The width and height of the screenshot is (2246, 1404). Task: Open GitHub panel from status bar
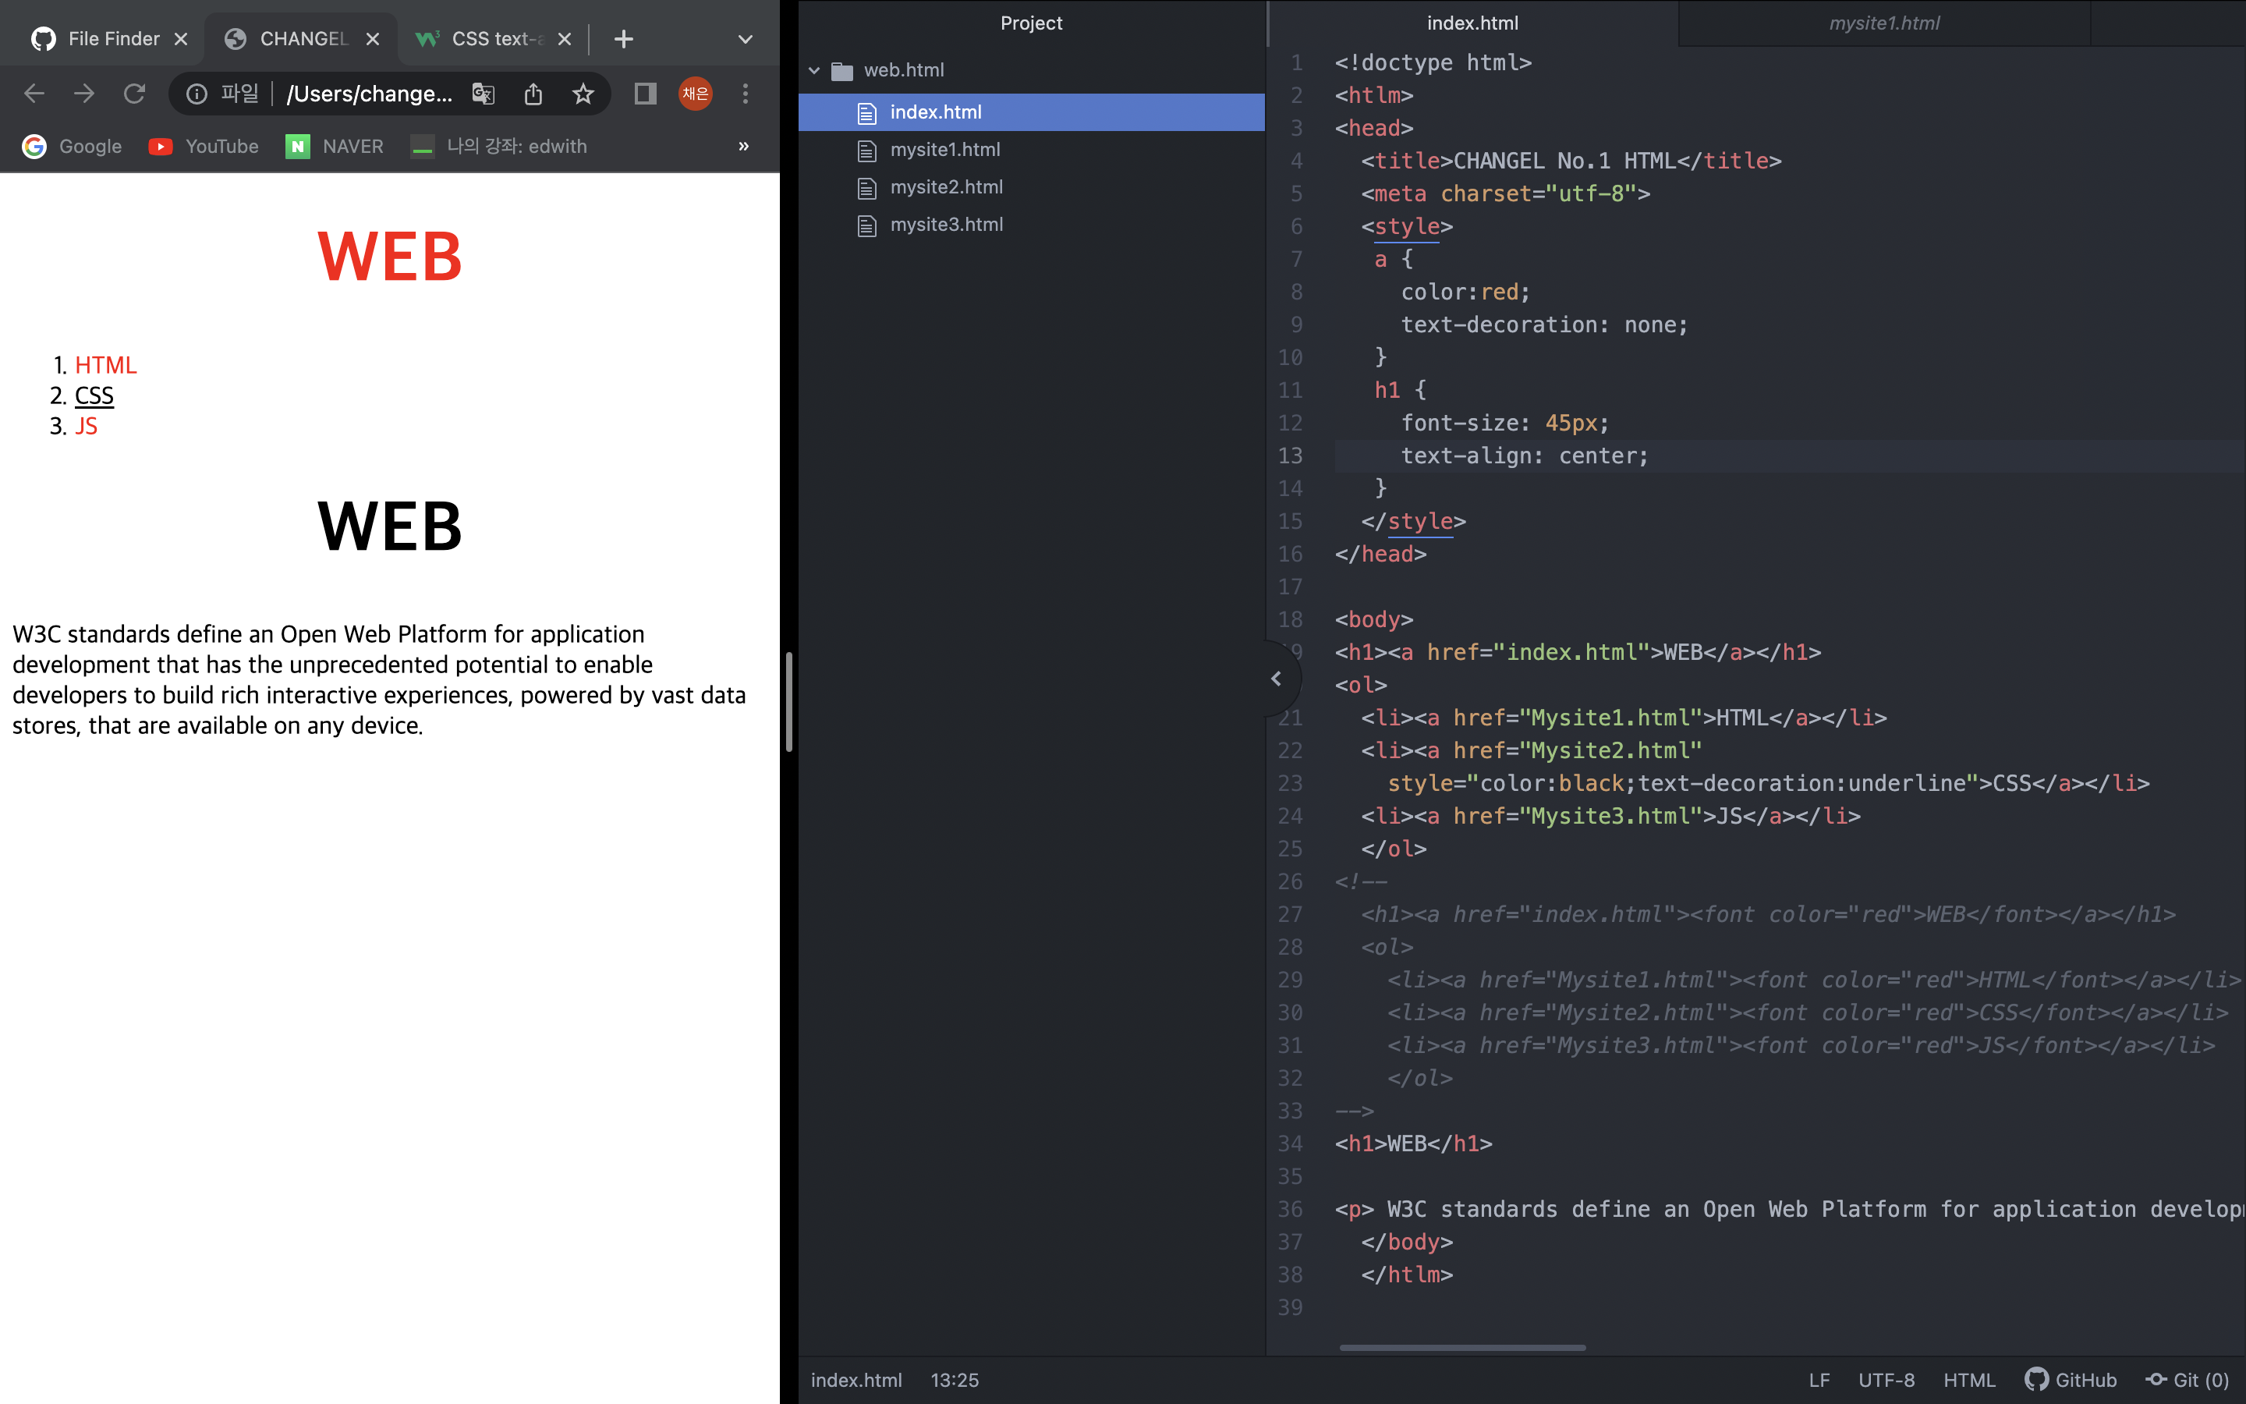point(2071,1380)
